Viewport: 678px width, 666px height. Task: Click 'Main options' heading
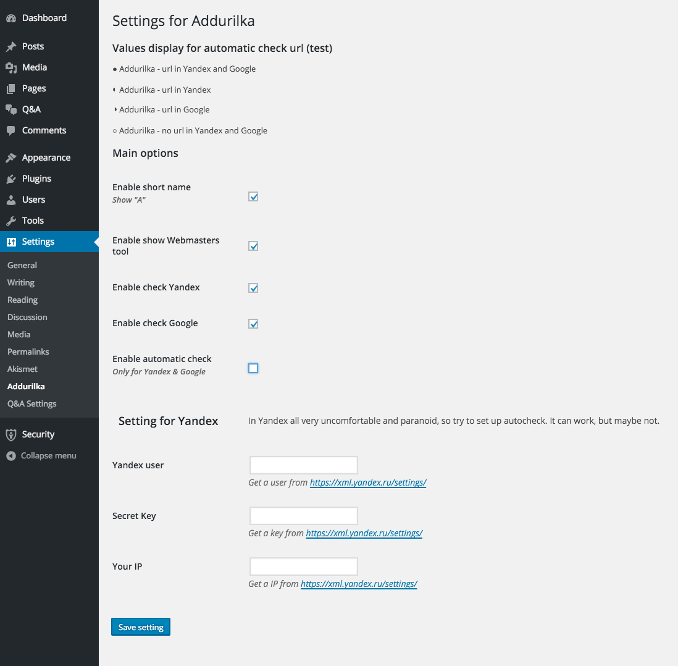145,153
